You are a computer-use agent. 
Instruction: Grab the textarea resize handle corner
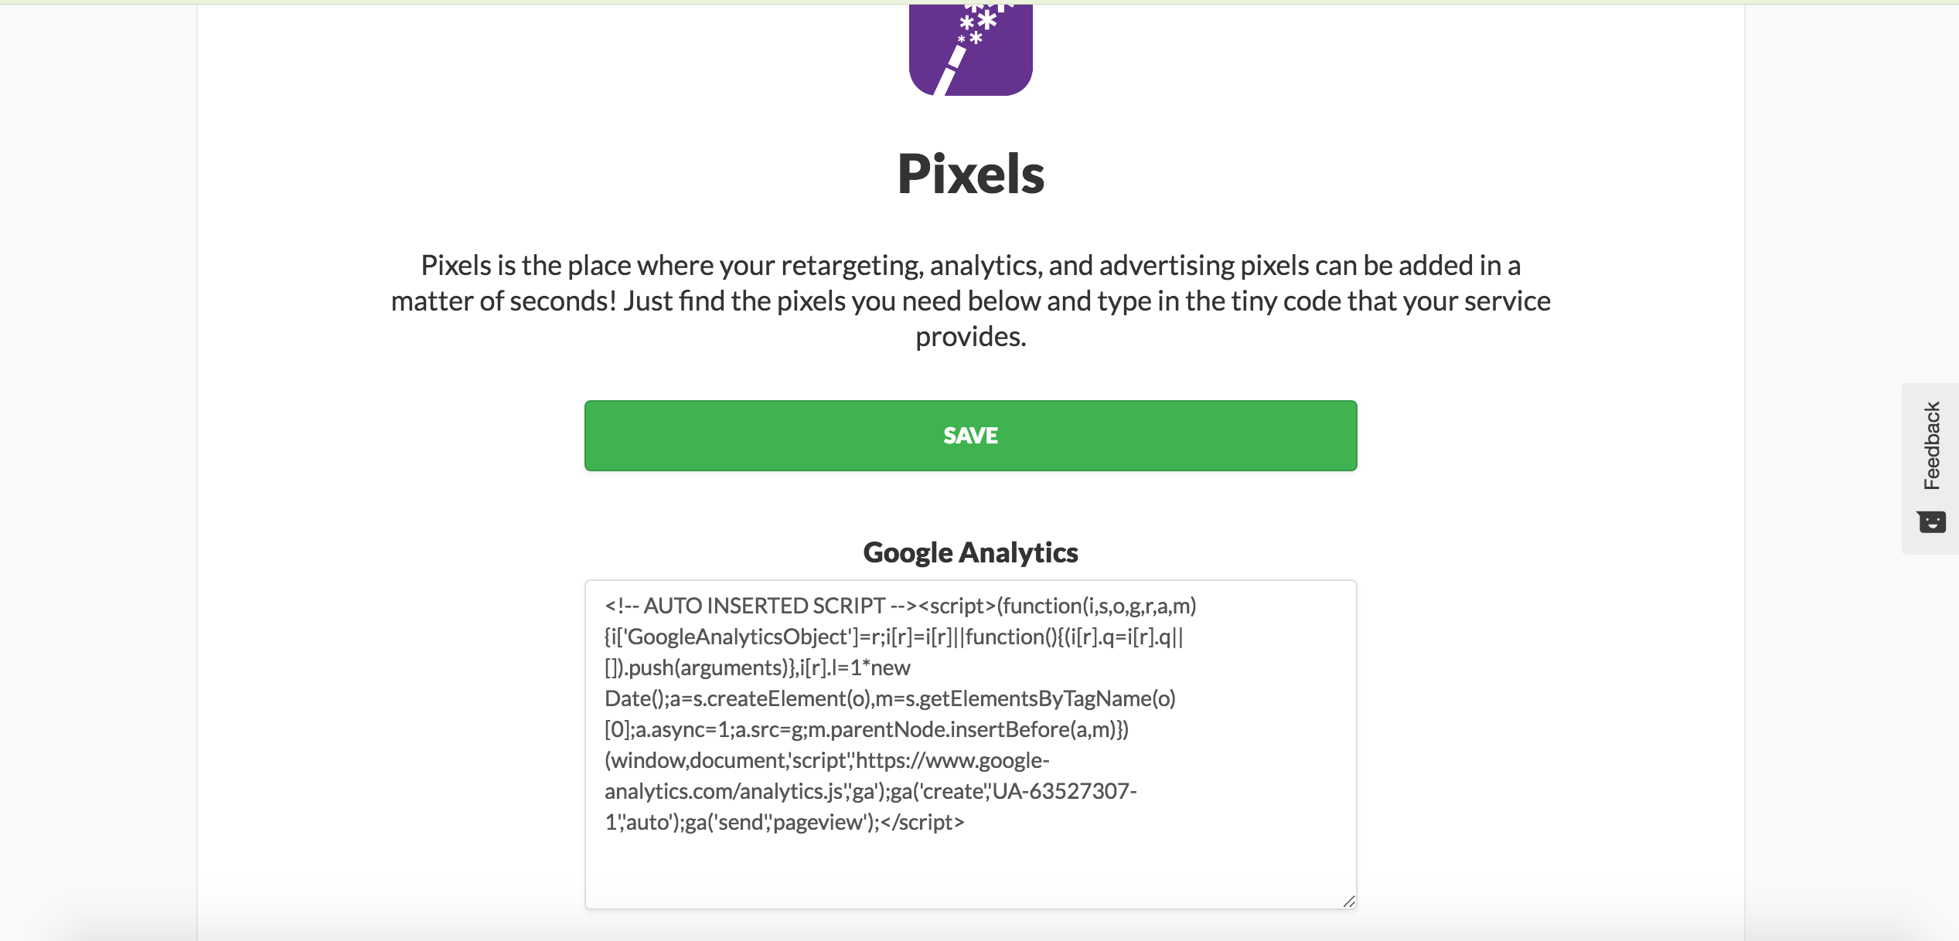pos(1348,900)
